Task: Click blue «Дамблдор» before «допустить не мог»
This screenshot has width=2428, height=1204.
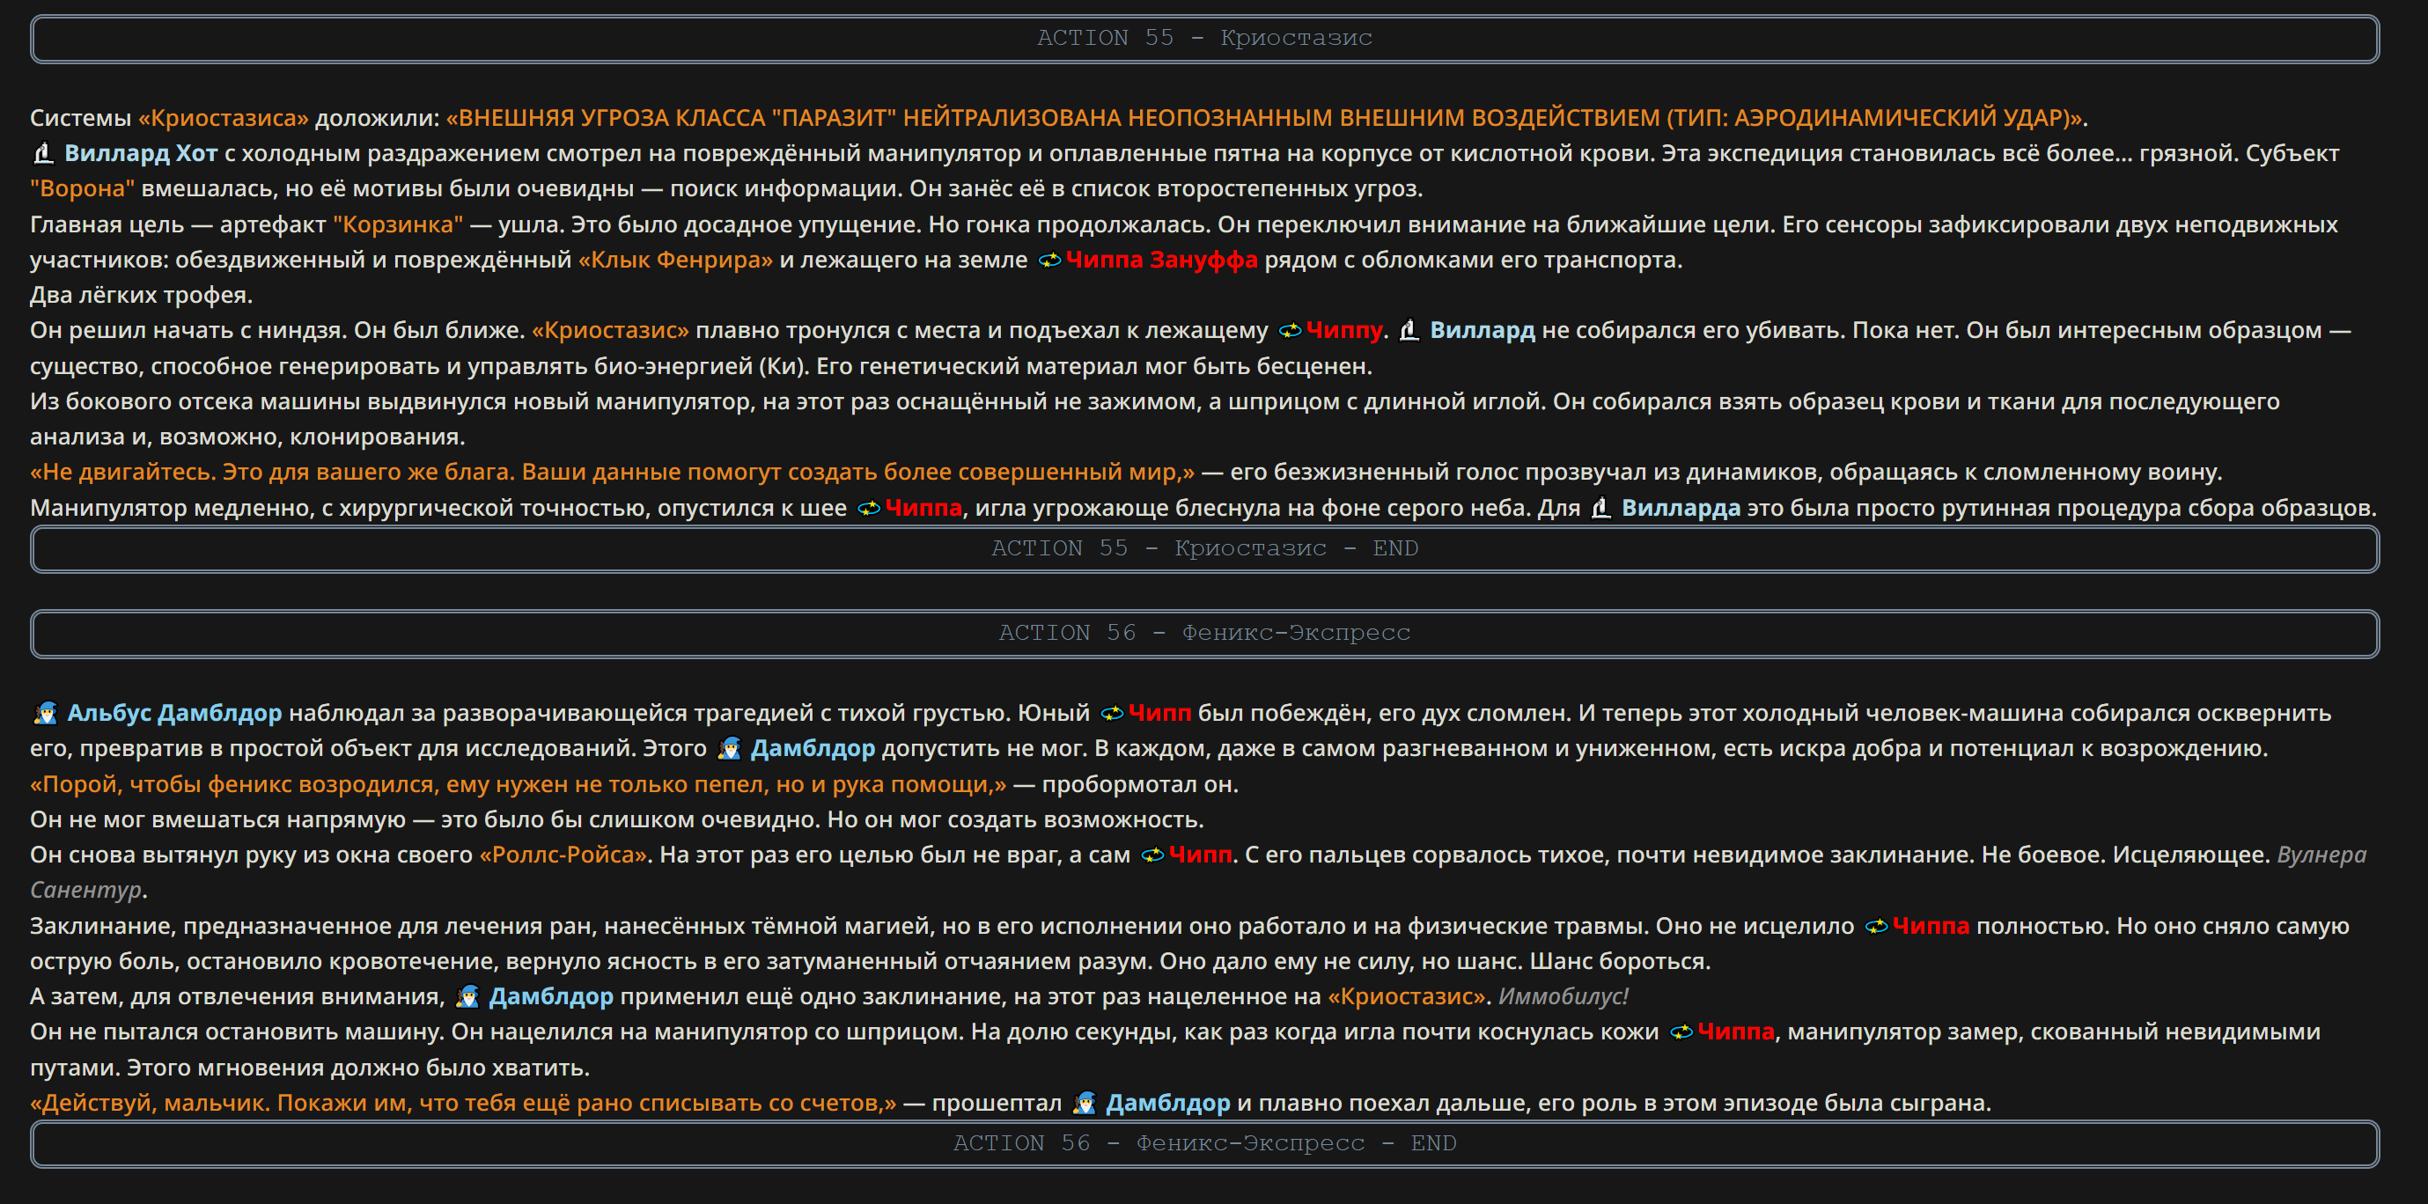Action: tap(813, 749)
